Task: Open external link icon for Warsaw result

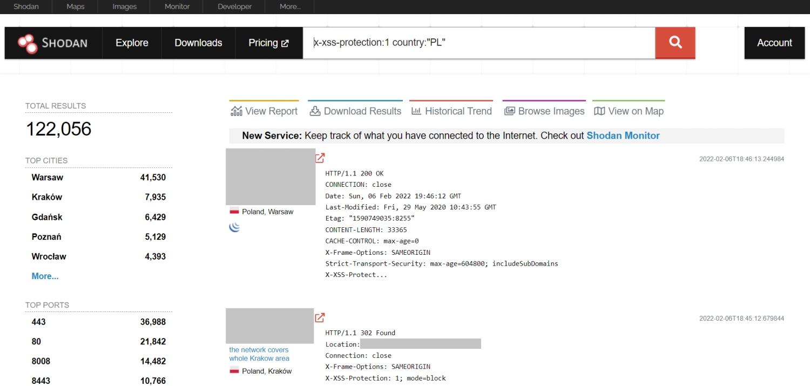Action: click(320, 158)
